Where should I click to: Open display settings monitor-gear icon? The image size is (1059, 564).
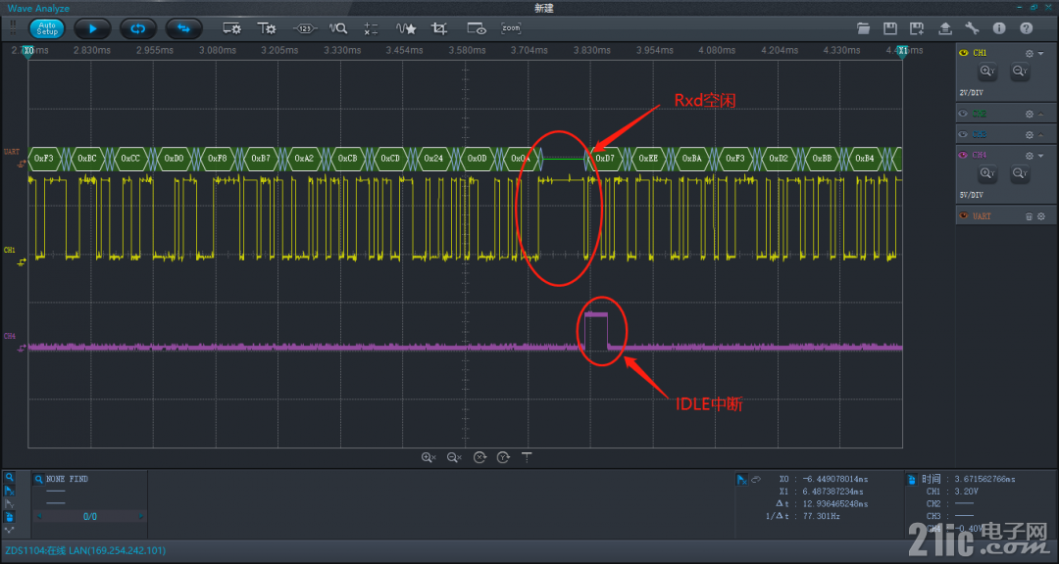[231, 28]
